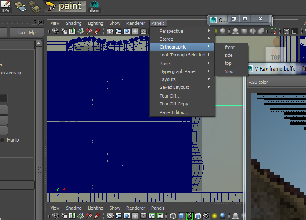Click the Tool Help button

pos(27,32)
